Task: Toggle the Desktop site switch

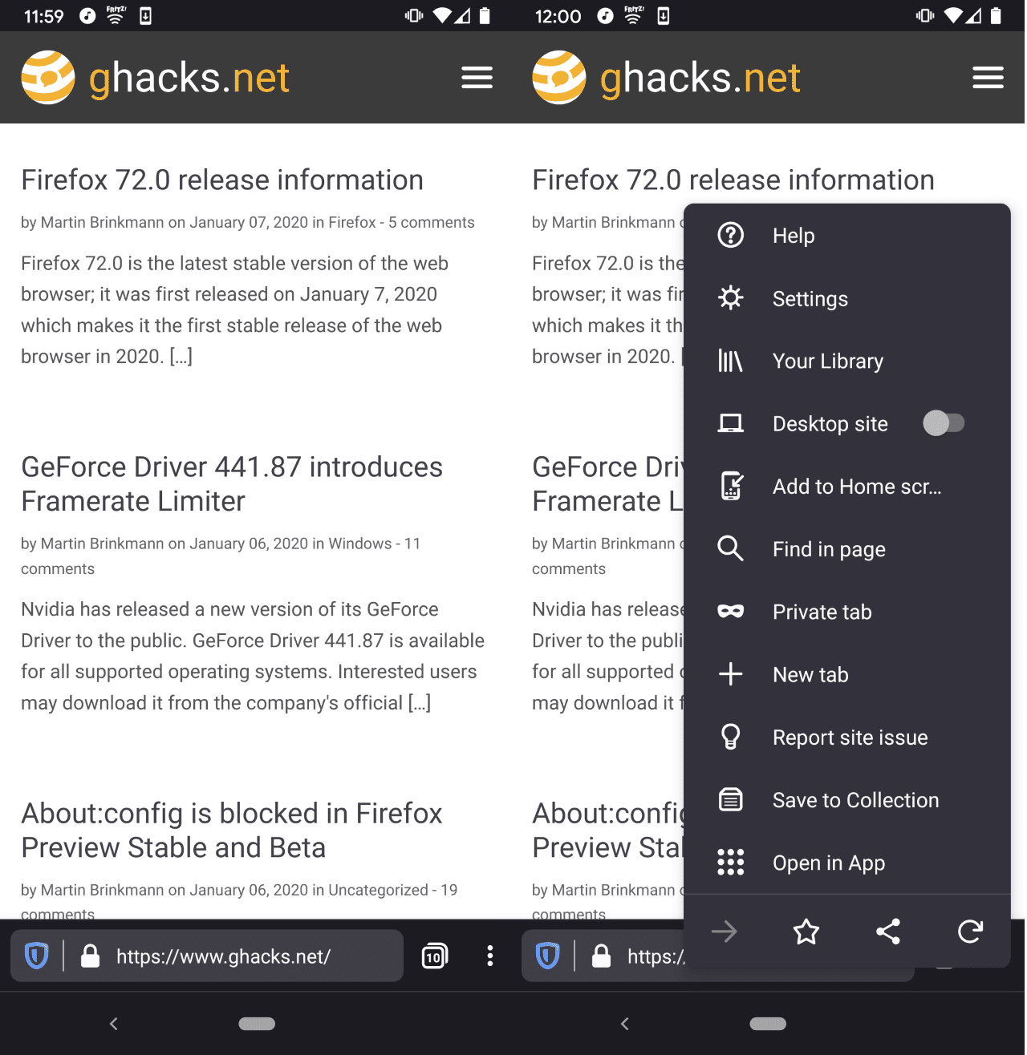Action: (x=944, y=422)
